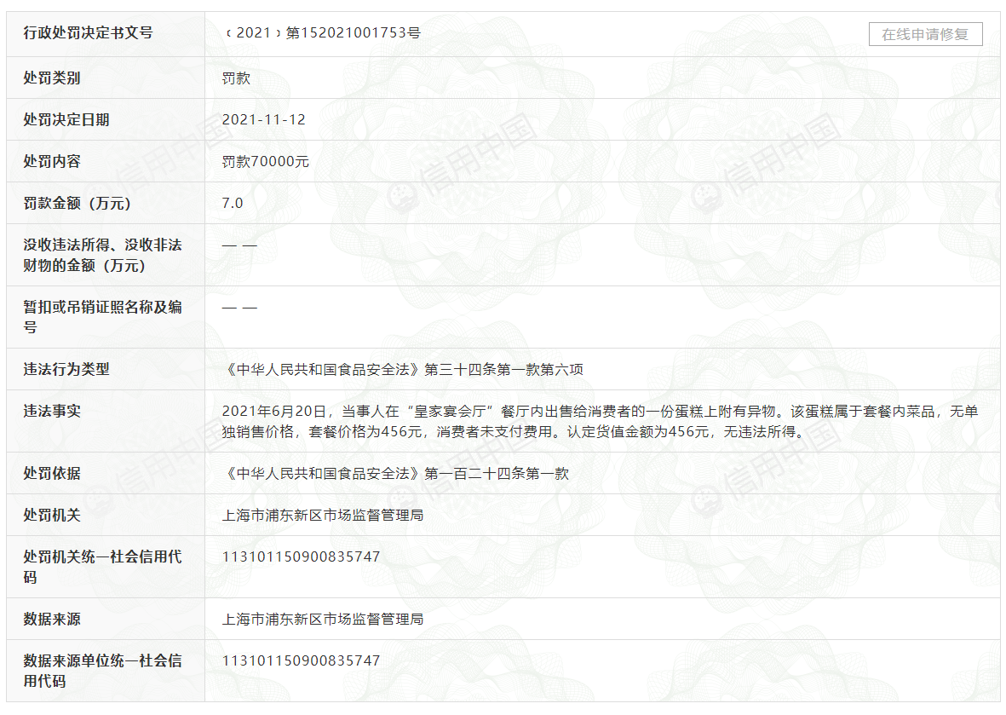Click the 行政处罚决定书文号 label
Viewport: 1006px width, 715px height.
pyautogui.click(x=88, y=32)
